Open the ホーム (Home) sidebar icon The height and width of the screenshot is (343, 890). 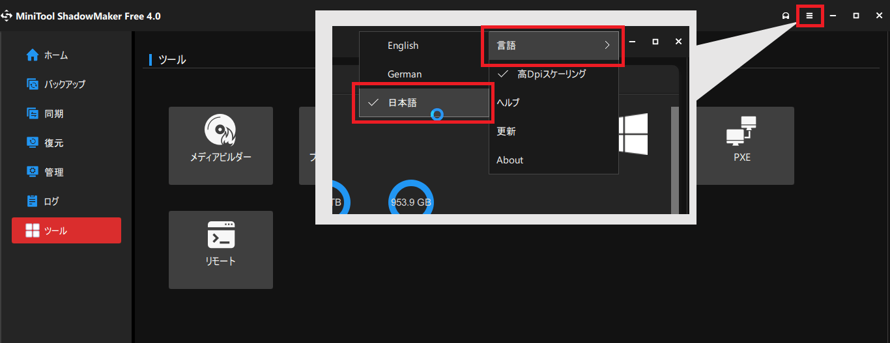click(x=33, y=55)
